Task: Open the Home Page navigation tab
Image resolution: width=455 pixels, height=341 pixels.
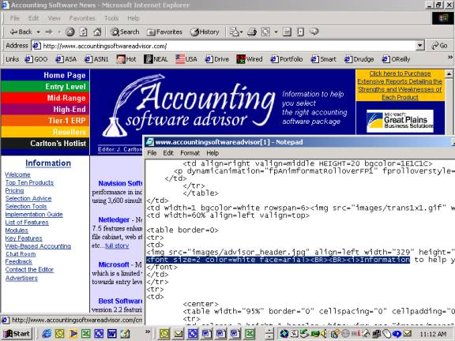Action: point(45,75)
